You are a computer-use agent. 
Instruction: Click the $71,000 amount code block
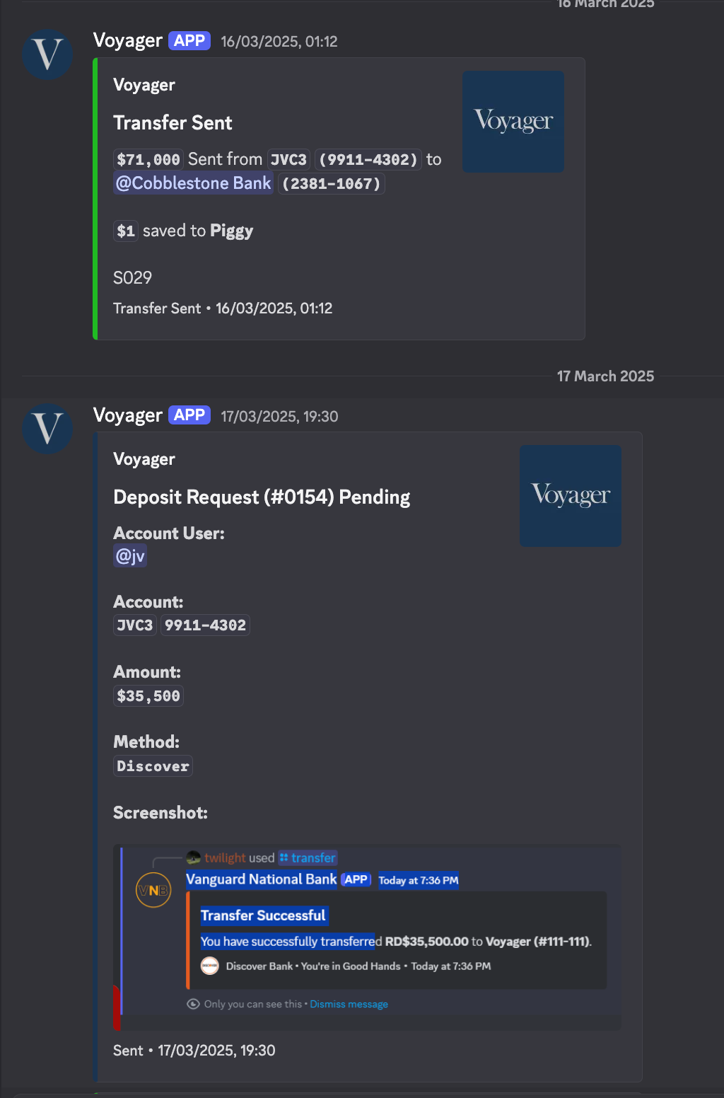click(148, 159)
